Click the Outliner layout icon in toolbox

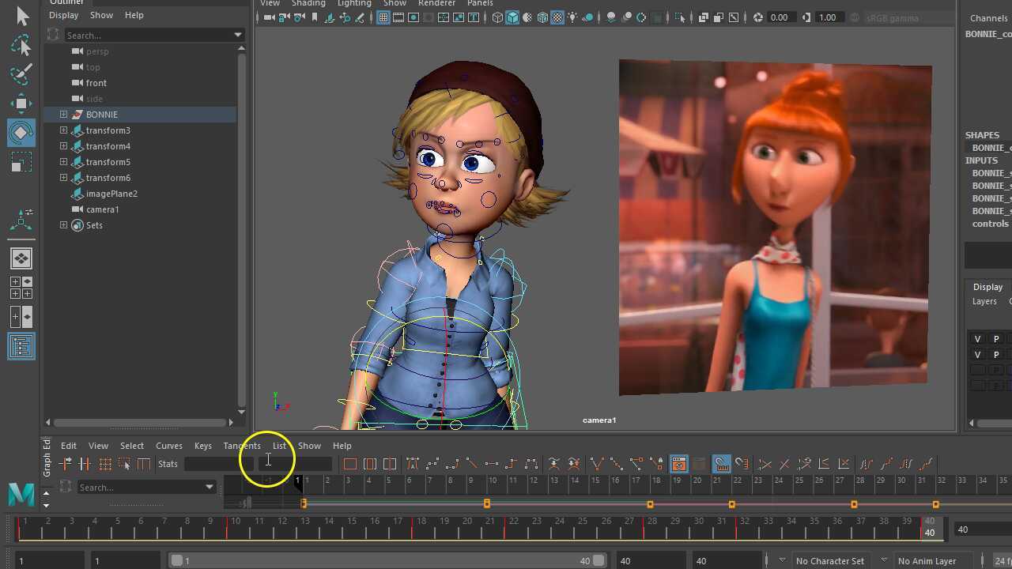click(21, 346)
